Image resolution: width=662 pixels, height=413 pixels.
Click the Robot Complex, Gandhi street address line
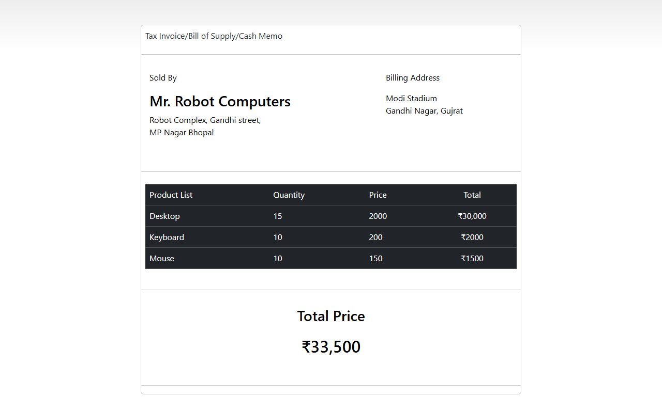pyautogui.click(x=205, y=120)
